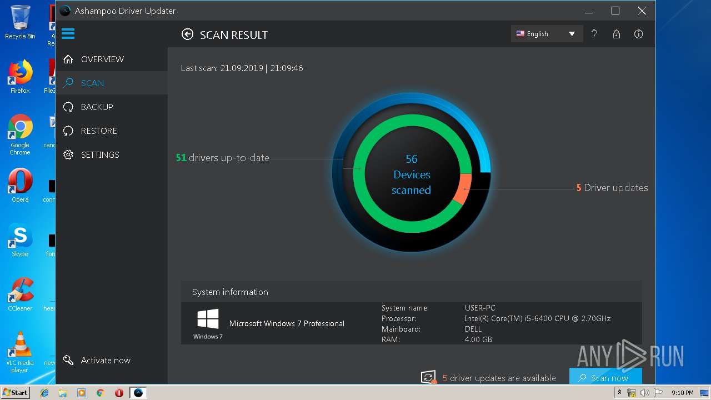Open the Opera desktop shortcut
The height and width of the screenshot is (400, 711).
coord(20,186)
